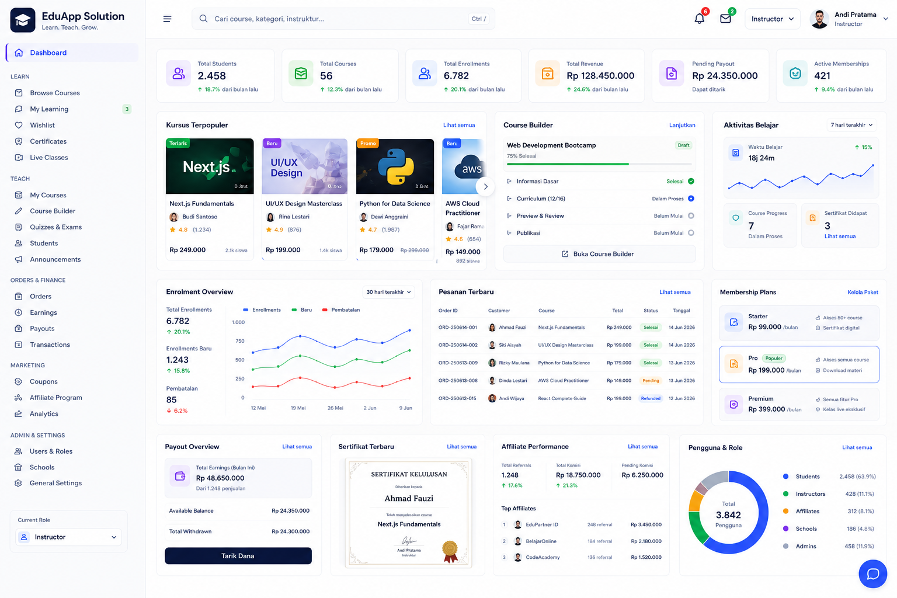Click the Total Revenue card icon
Screen dimensions: 897x598
click(x=548, y=74)
